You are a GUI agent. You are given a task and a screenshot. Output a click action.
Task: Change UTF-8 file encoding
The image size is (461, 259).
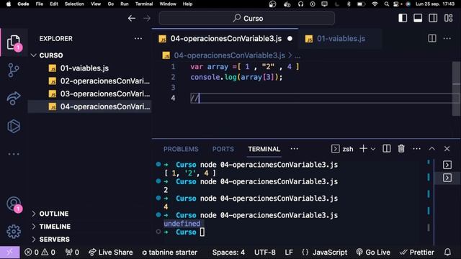[265, 253]
